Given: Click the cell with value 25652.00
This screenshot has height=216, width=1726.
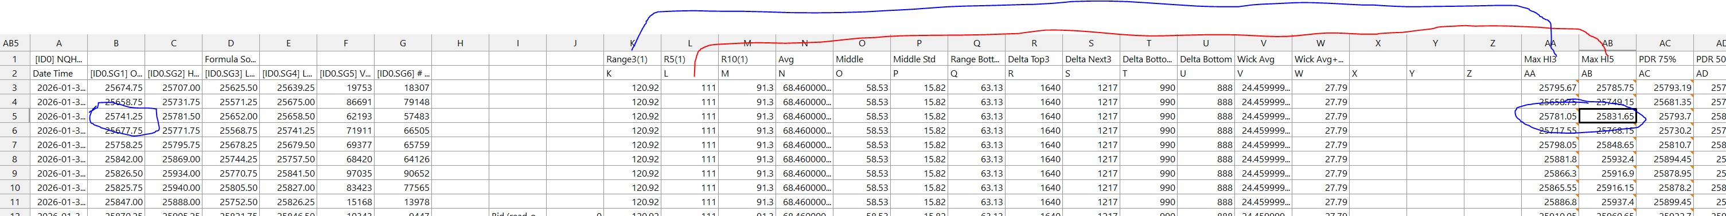Looking at the screenshot, I should point(231,116).
